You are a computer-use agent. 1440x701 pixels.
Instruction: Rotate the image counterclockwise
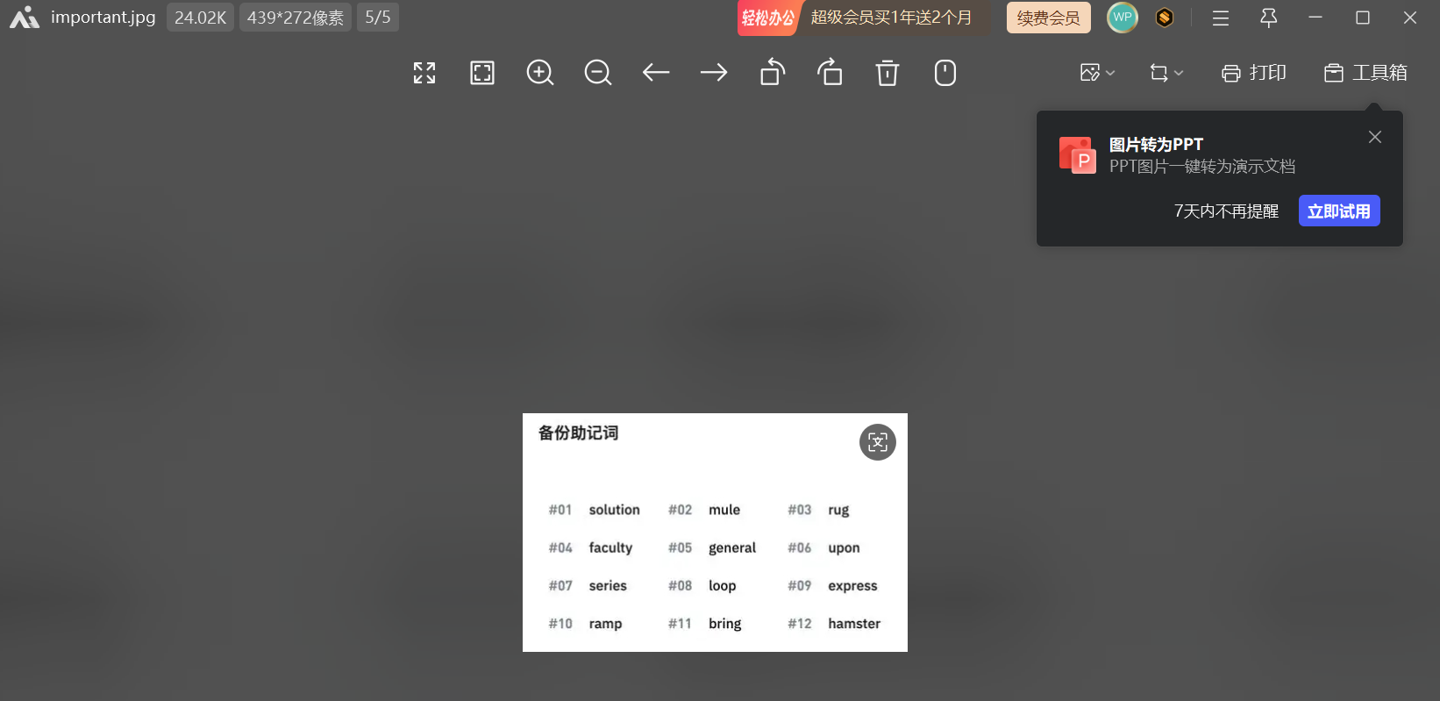point(772,73)
